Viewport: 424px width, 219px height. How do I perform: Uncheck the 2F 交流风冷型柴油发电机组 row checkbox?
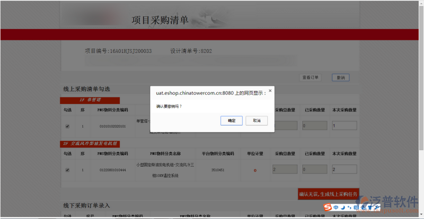67,170
